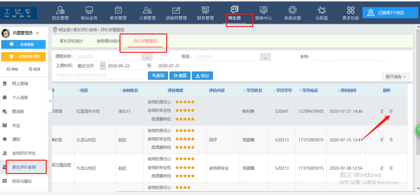Open 进销存管理 module
The height and width of the screenshot is (195, 420).
(176, 13)
